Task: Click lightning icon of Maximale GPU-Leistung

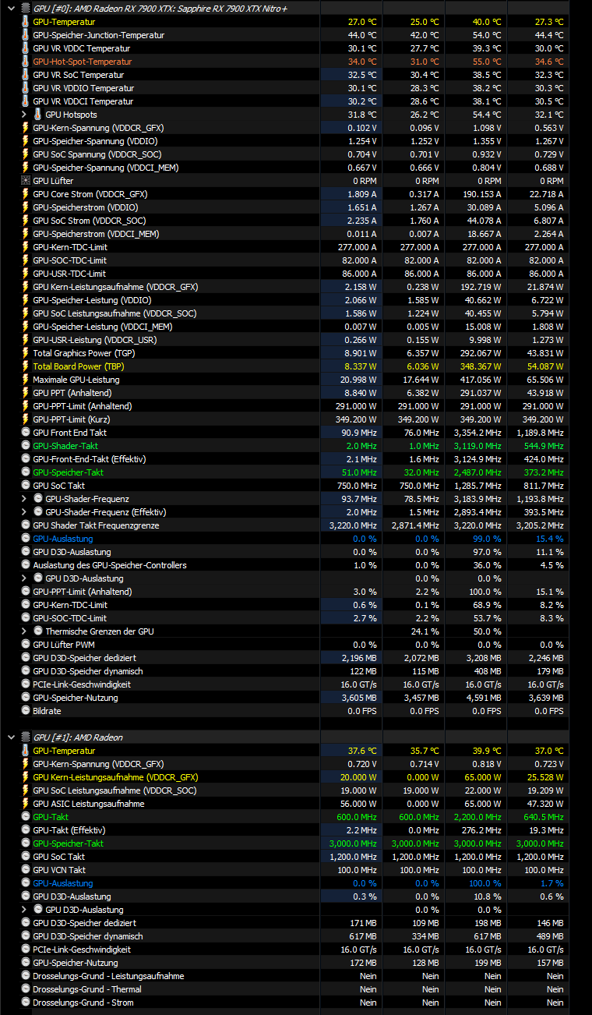Action: click(x=25, y=380)
